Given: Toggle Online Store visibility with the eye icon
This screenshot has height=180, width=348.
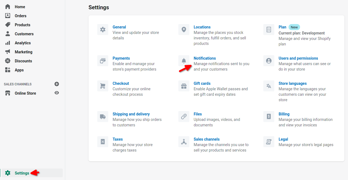Looking at the screenshot, I should tap(56, 93).
